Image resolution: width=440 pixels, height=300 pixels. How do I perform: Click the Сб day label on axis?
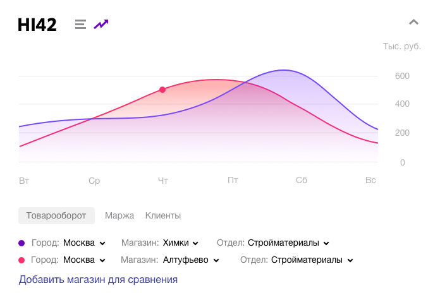301,181
